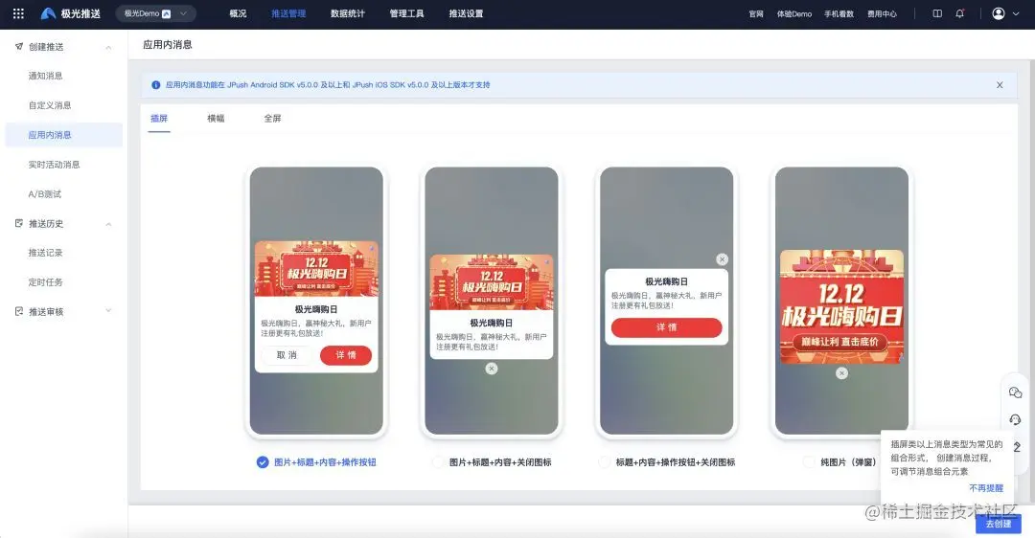The image size is (1035, 538).
Task: Expand the account menu chevron
Action: point(1016,13)
